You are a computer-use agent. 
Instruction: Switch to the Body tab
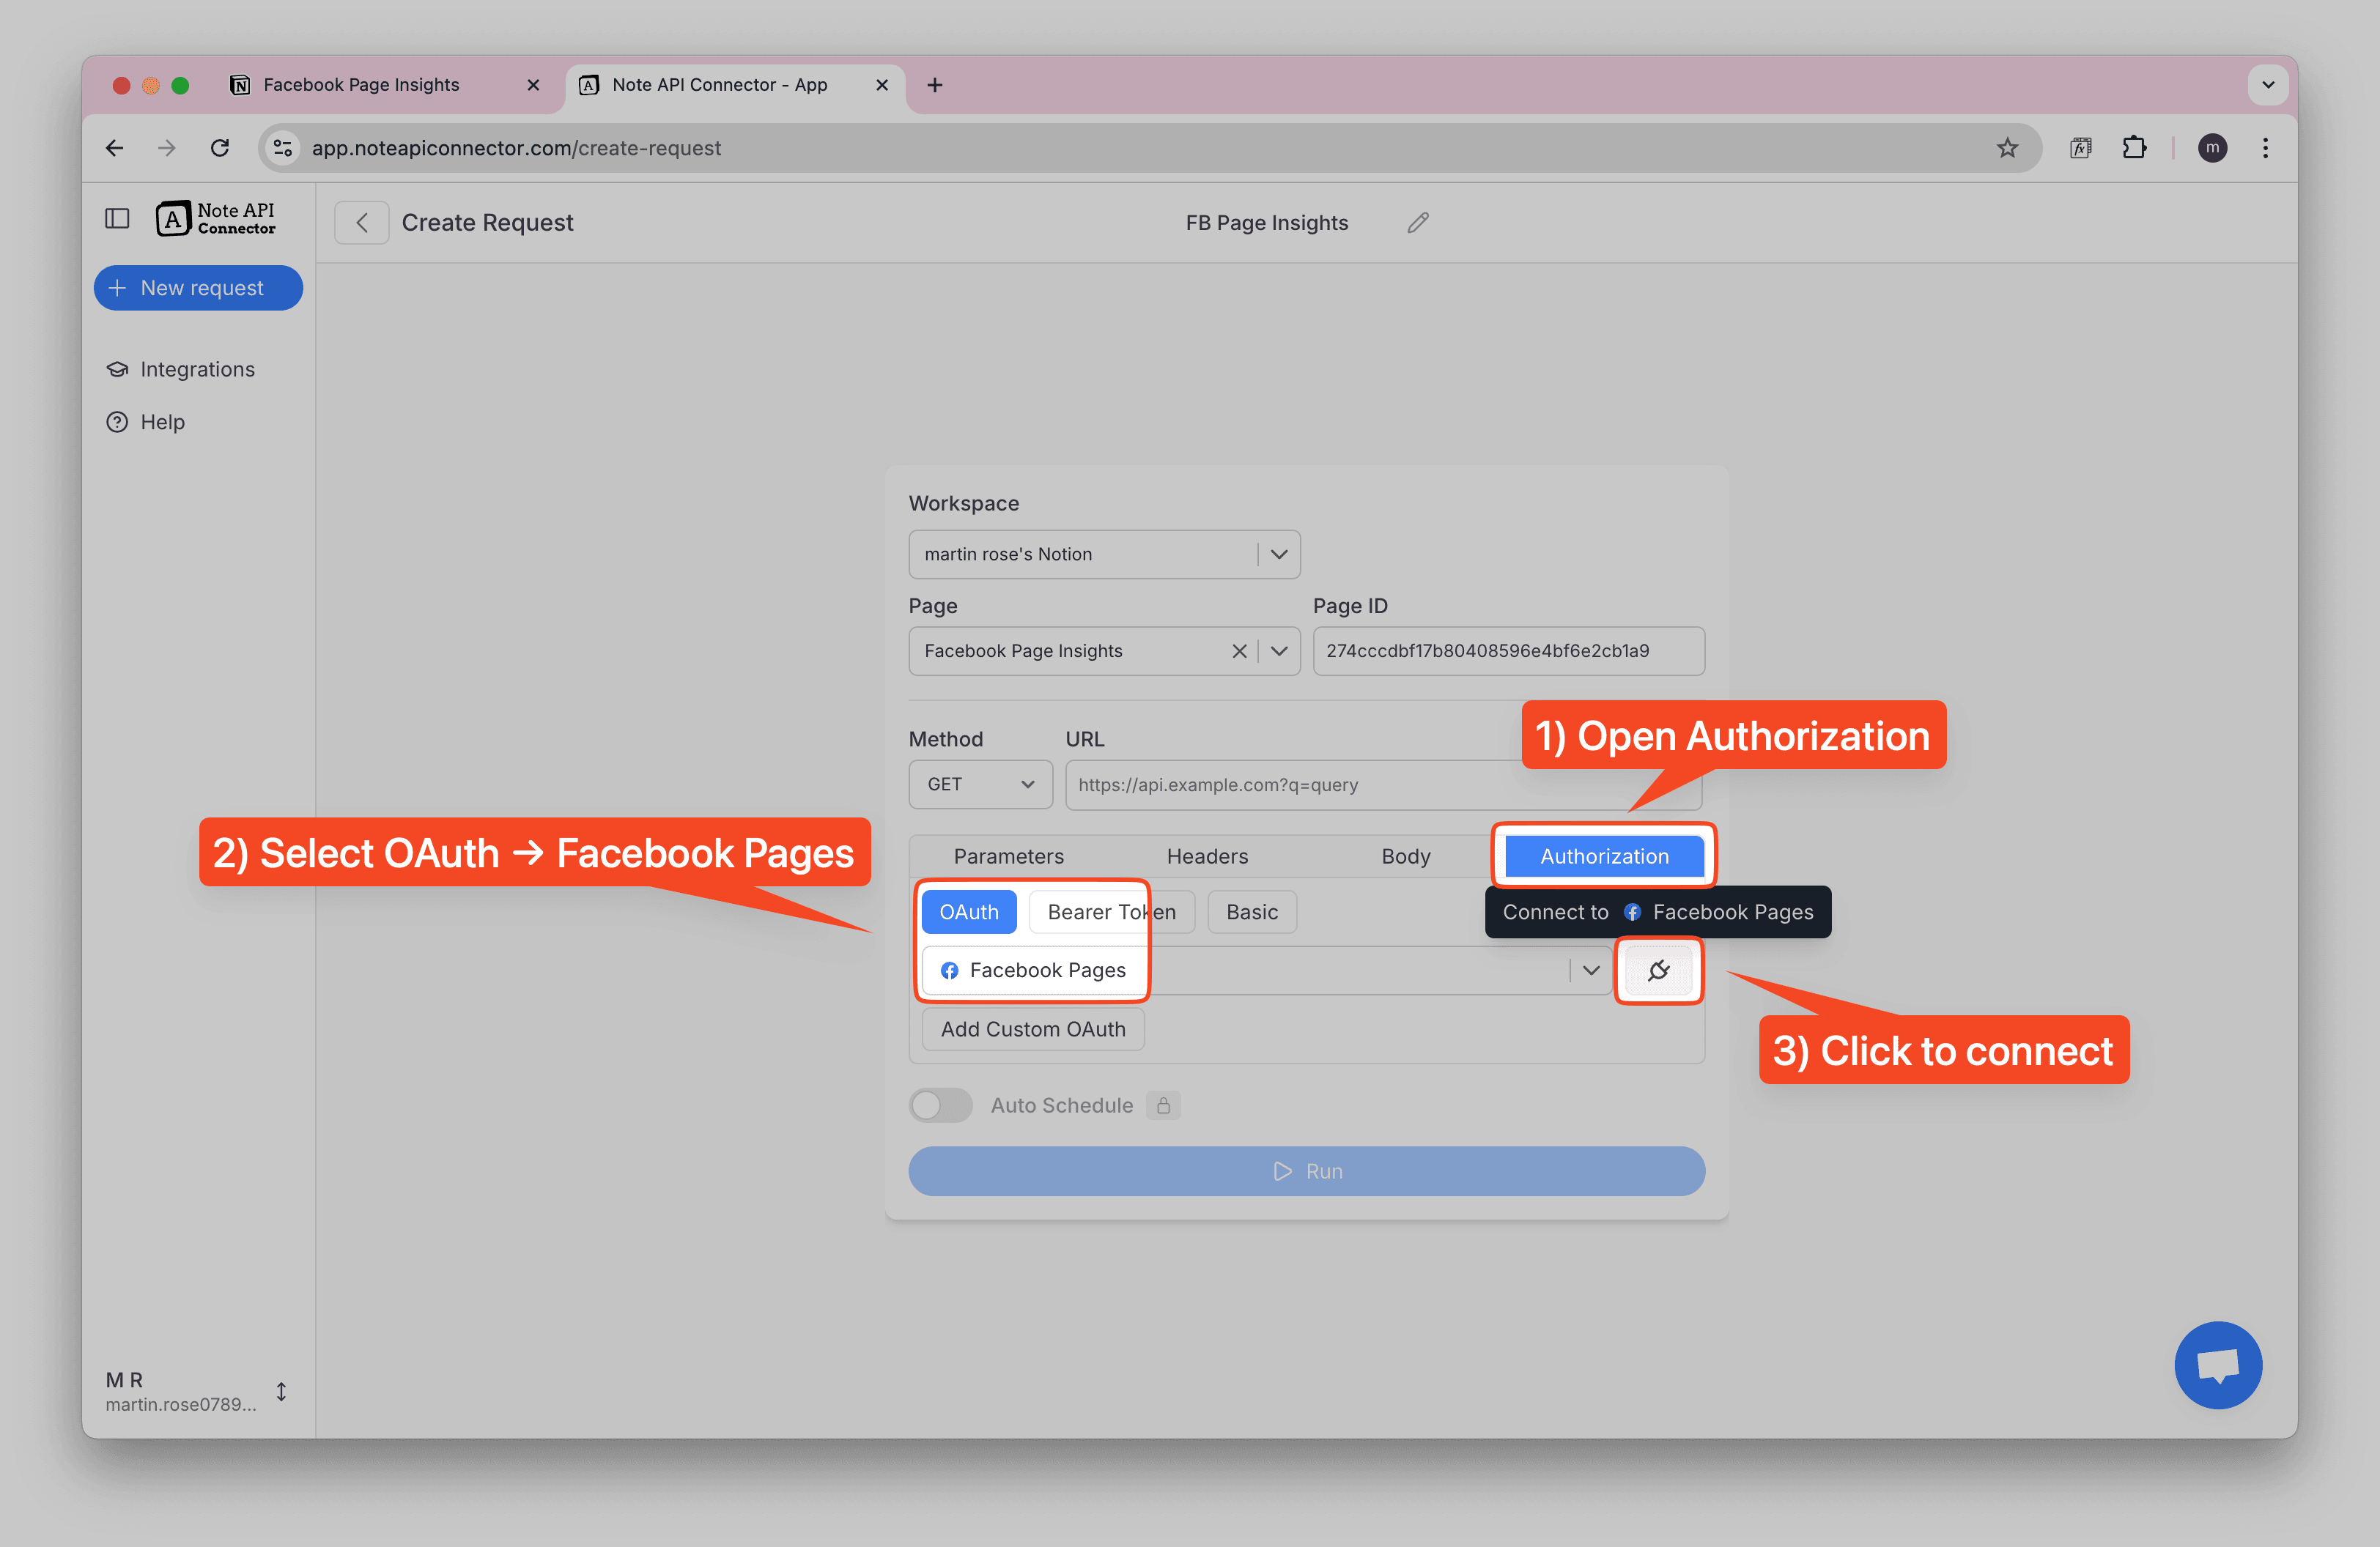click(1405, 856)
